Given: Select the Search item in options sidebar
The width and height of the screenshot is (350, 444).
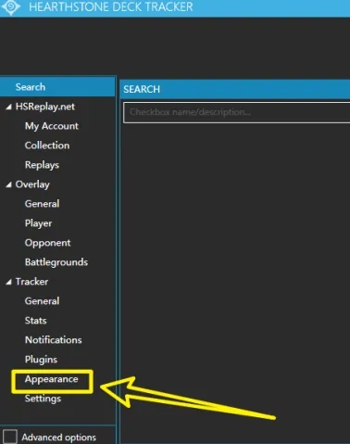Looking at the screenshot, I should point(57,87).
